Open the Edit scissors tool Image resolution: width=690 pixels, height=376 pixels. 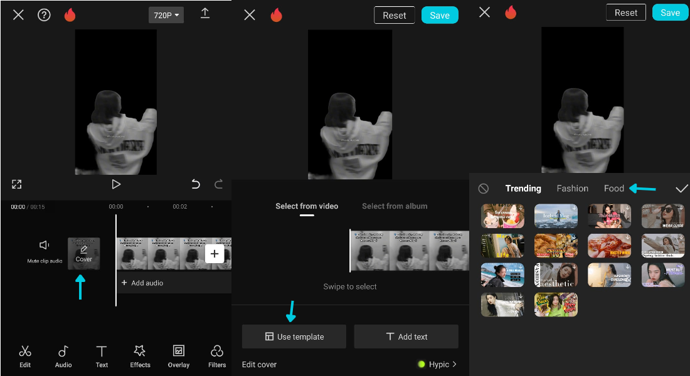click(x=25, y=357)
